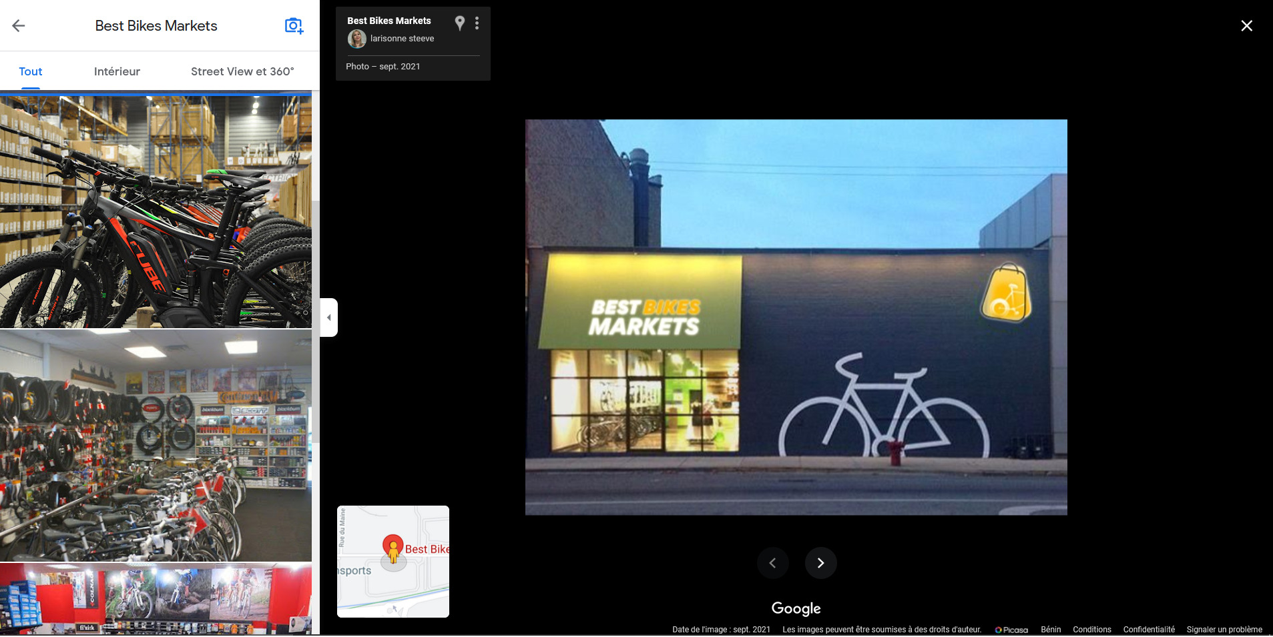Click Signaler un problème link
The width and height of the screenshot is (1273, 637).
point(1224,630)
